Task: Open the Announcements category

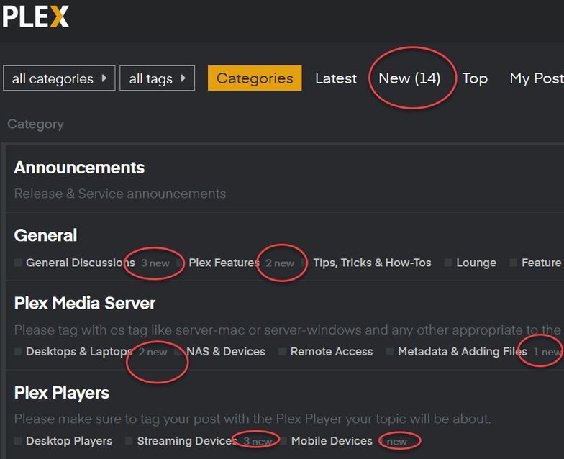Action: pos(79,168)
